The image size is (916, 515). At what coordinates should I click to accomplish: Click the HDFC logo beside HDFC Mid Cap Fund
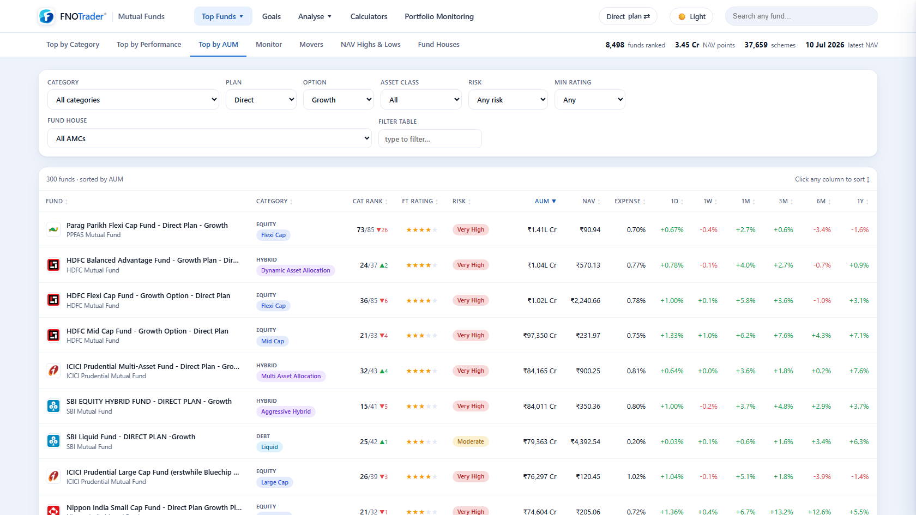click(53, 335)
